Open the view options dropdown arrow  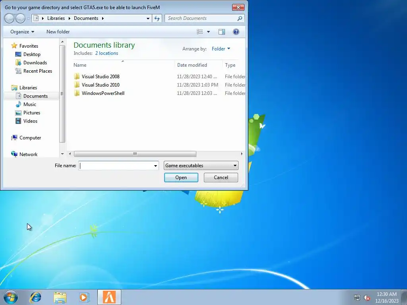[x=208, y=32]
